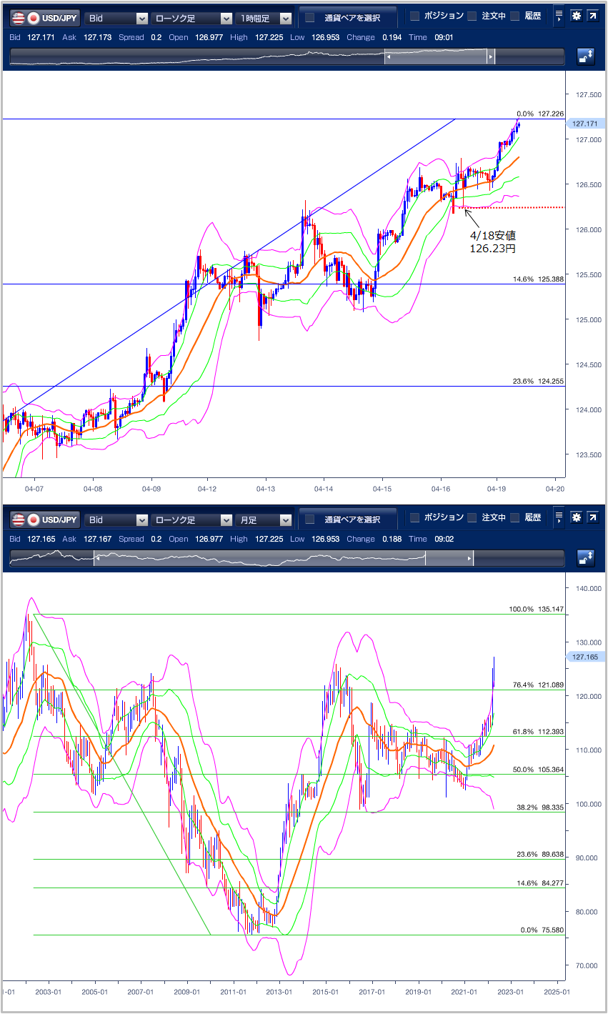This screenshot has height=1014, width=608.
Task: Expand the 月足 timeframe dropdown
Action: (x=264, y=520)
